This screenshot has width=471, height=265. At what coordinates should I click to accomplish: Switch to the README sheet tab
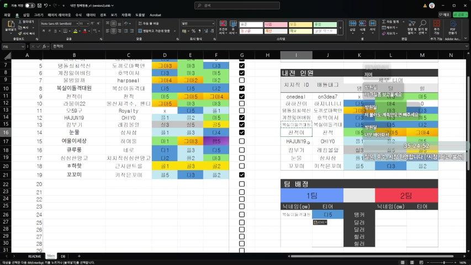coord(35,256)
